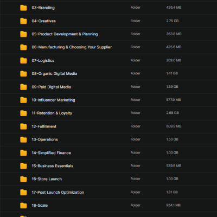
Task: Click the 17-Post Launch Optimization folder icon
Action: [23, 193]
